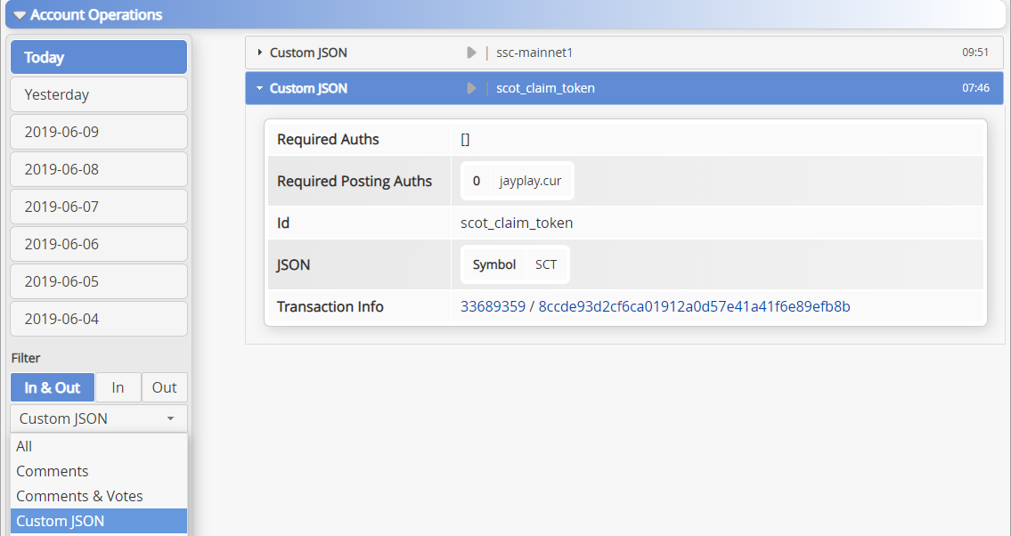Open the Custom JSON filter dropdown

coord(99,418)
